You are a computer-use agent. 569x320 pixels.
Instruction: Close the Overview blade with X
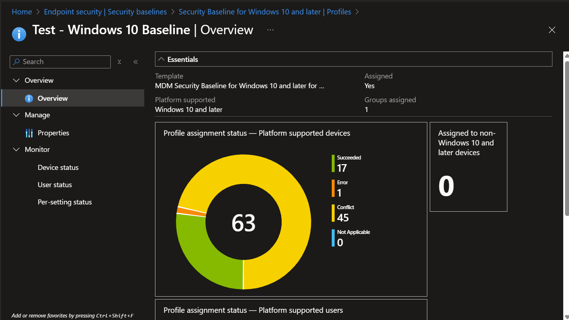[552, 30]
